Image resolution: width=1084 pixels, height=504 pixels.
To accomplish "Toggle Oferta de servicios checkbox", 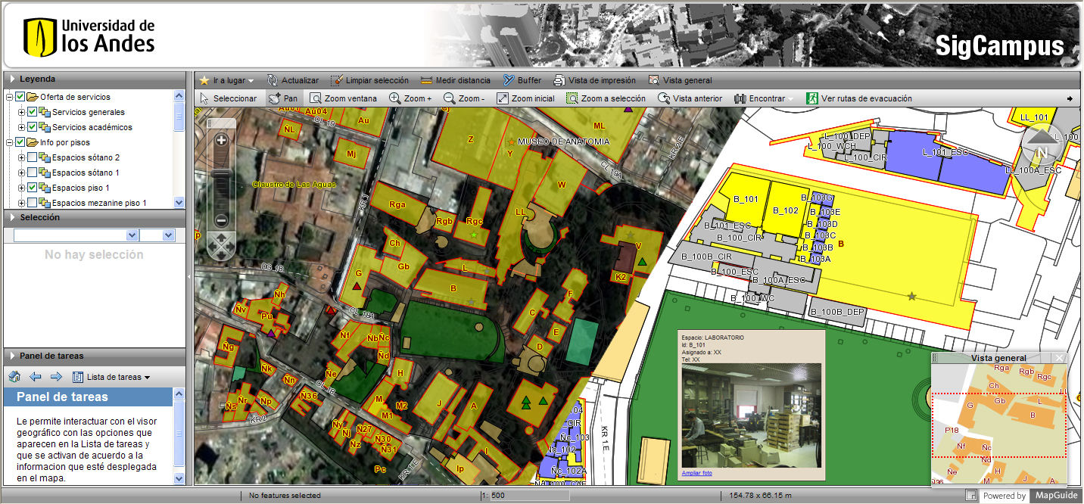I will tap(20, 97).
